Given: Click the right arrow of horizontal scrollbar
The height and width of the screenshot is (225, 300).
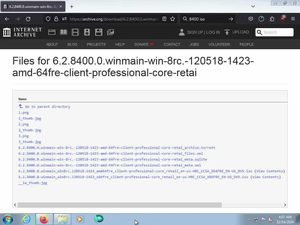Looking at the screenshot, I should [285, 205].
